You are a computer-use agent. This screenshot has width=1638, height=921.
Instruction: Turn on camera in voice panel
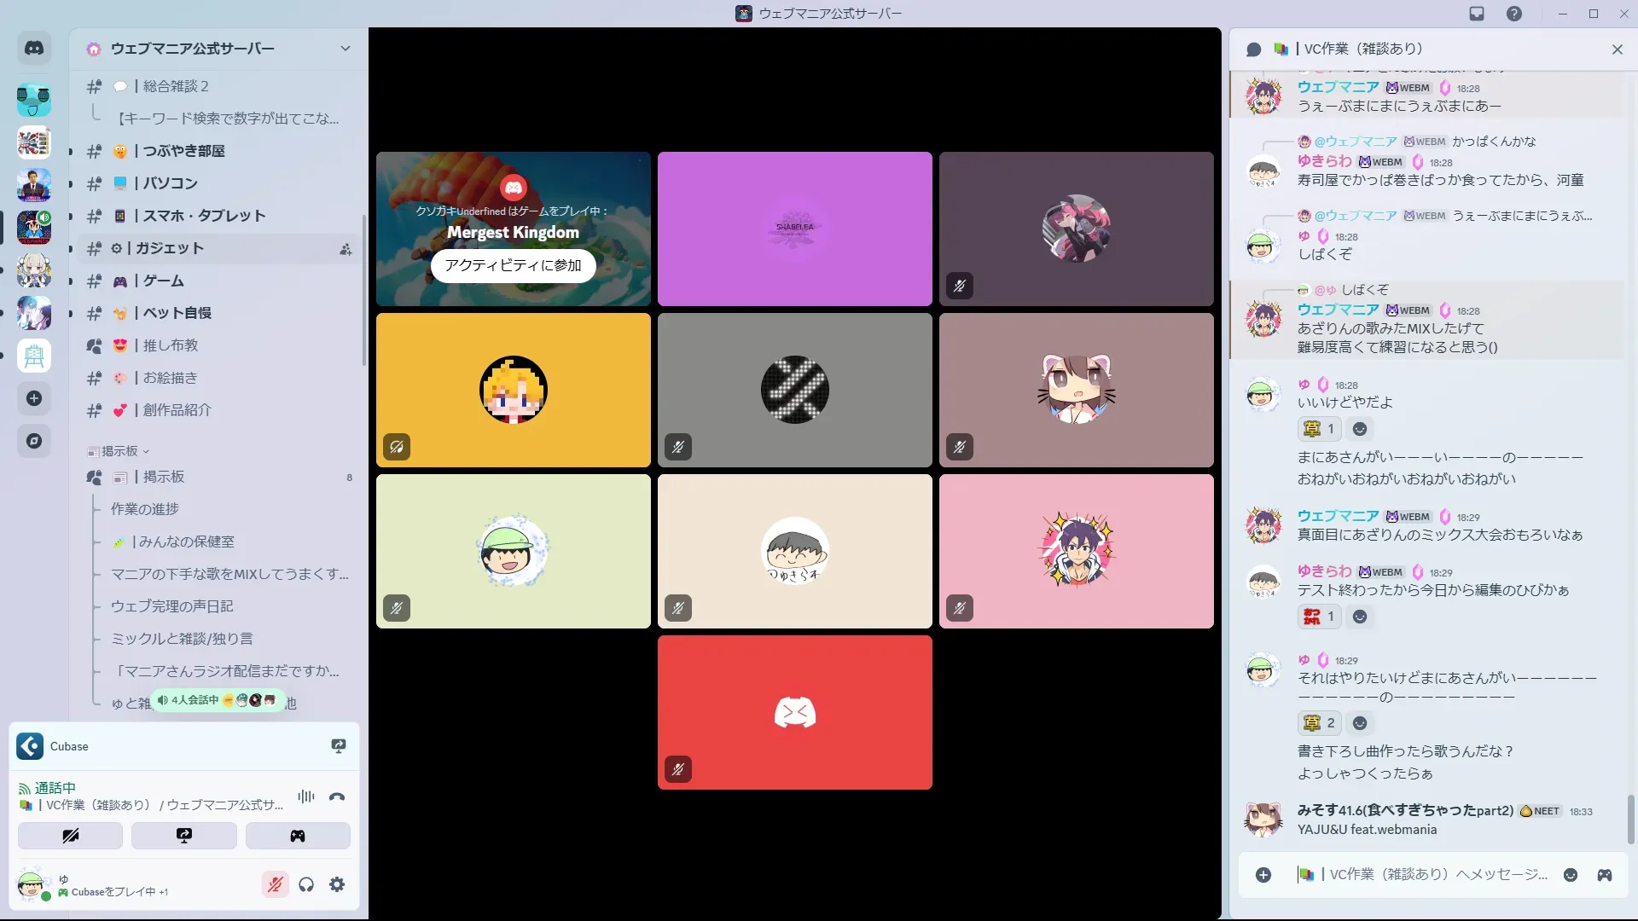70,836
